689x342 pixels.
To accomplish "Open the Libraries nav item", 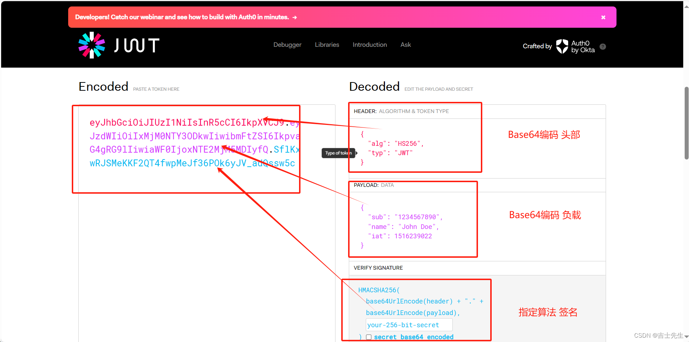I will [x=327, y=45].
